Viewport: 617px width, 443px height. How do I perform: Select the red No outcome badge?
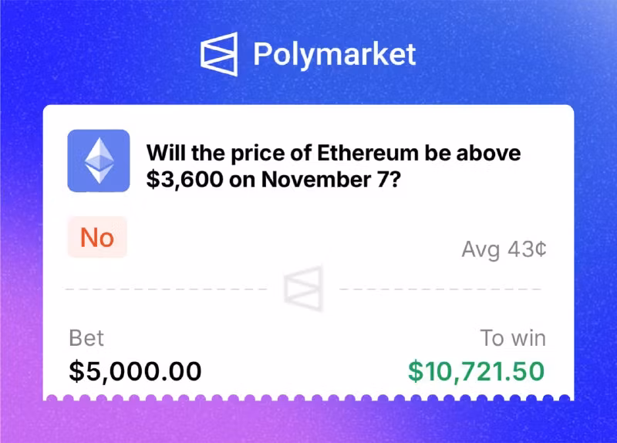click(97, 238)
